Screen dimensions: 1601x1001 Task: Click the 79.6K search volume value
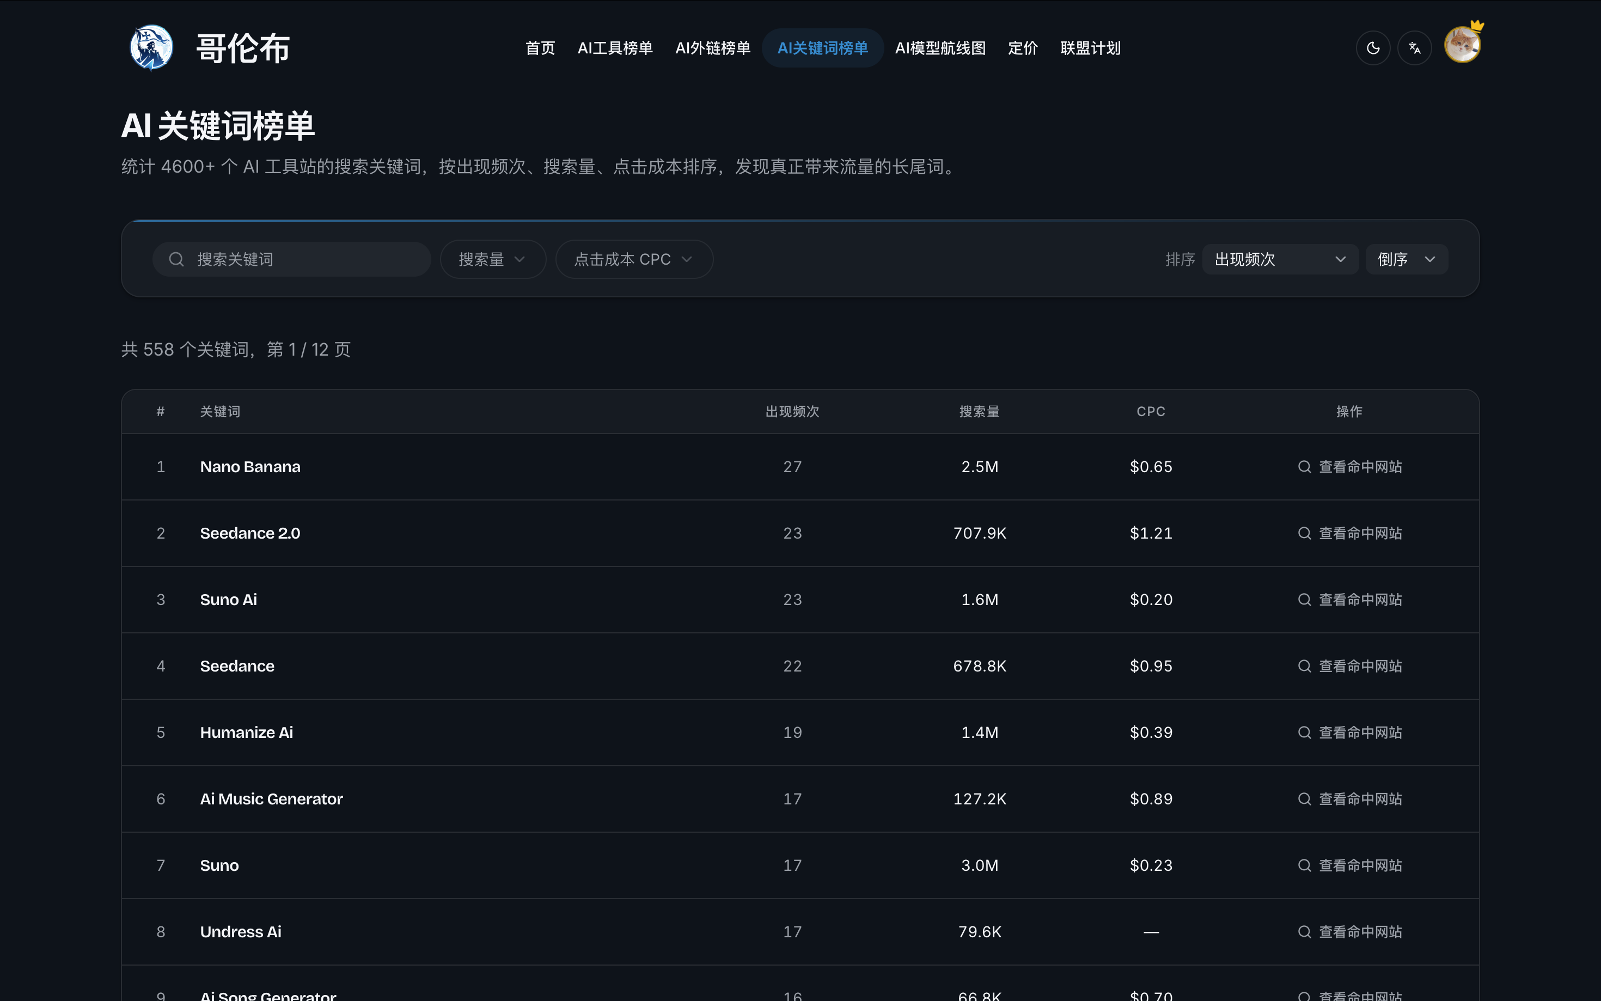(x=980, y=931)
